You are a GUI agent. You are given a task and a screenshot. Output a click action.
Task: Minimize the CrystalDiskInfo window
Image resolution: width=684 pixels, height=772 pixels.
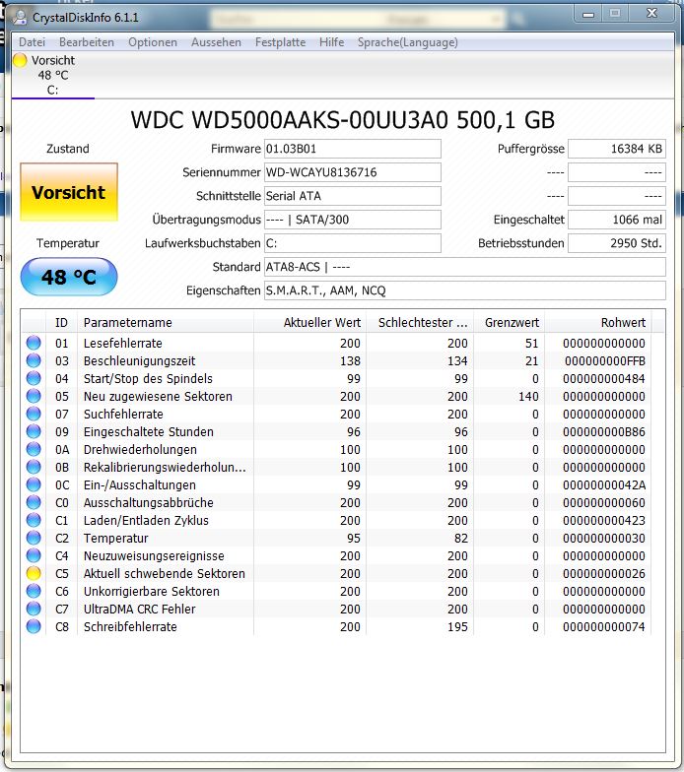pyautogui.click(x=588, y=14)
